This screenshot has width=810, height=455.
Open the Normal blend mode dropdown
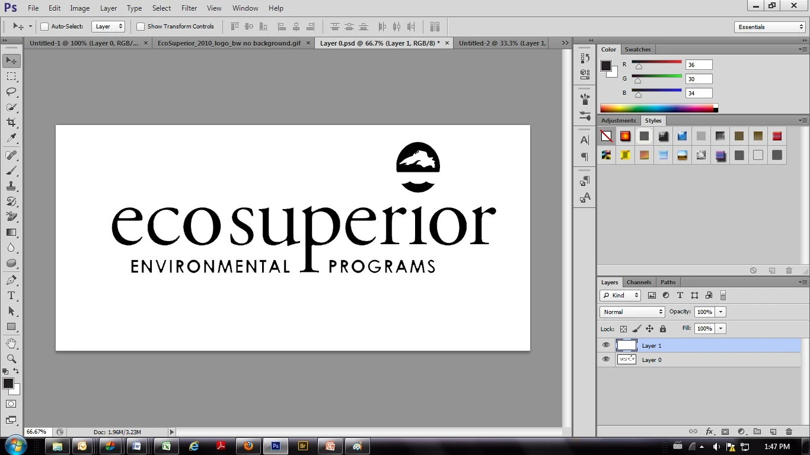(x=633, y=312)
